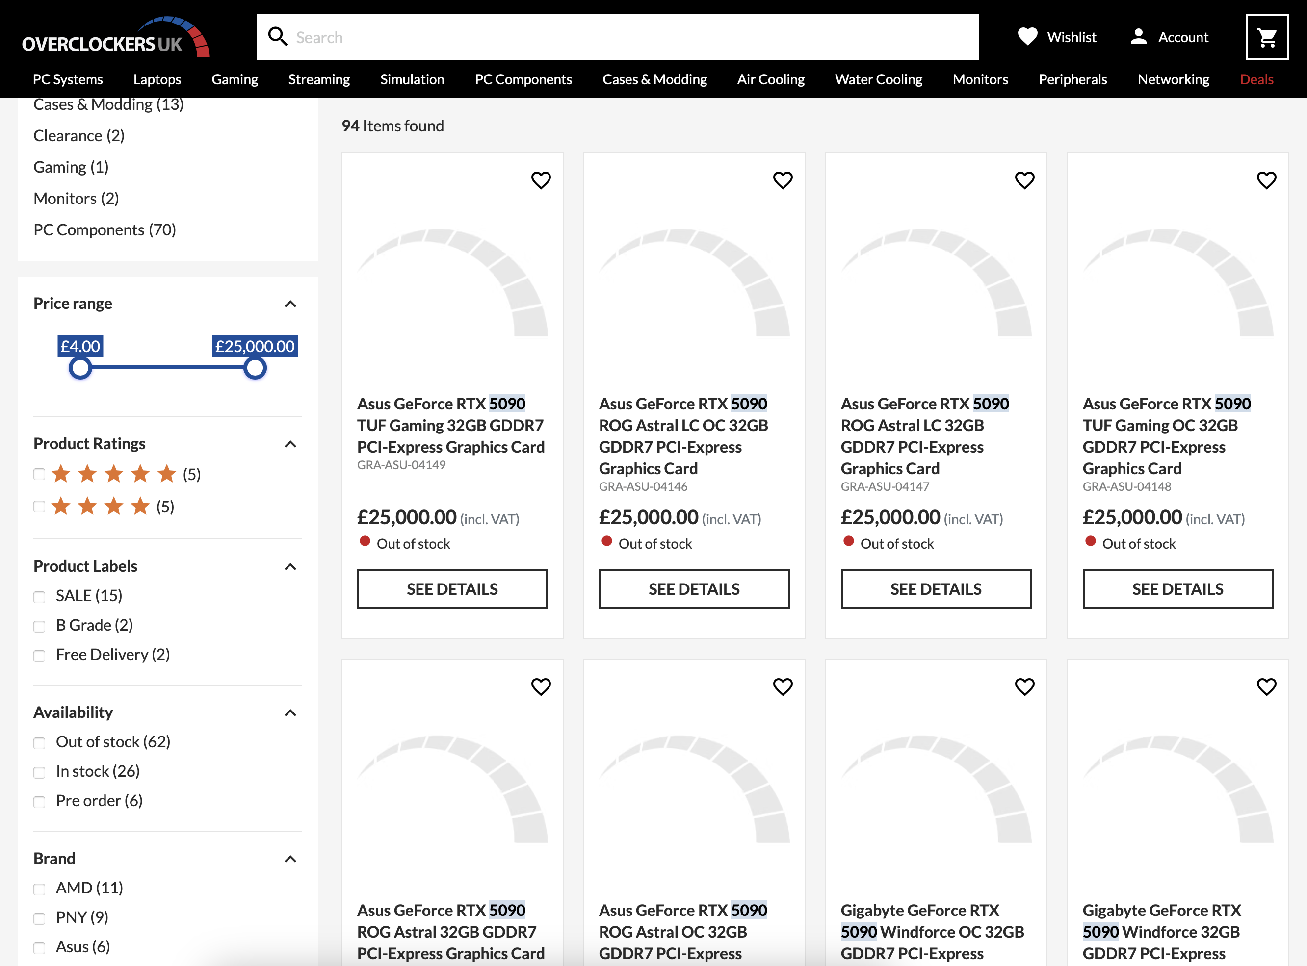Check the 5-star rating filter
The height and width of the screenshot is (966, 1307).
[39, 474]
